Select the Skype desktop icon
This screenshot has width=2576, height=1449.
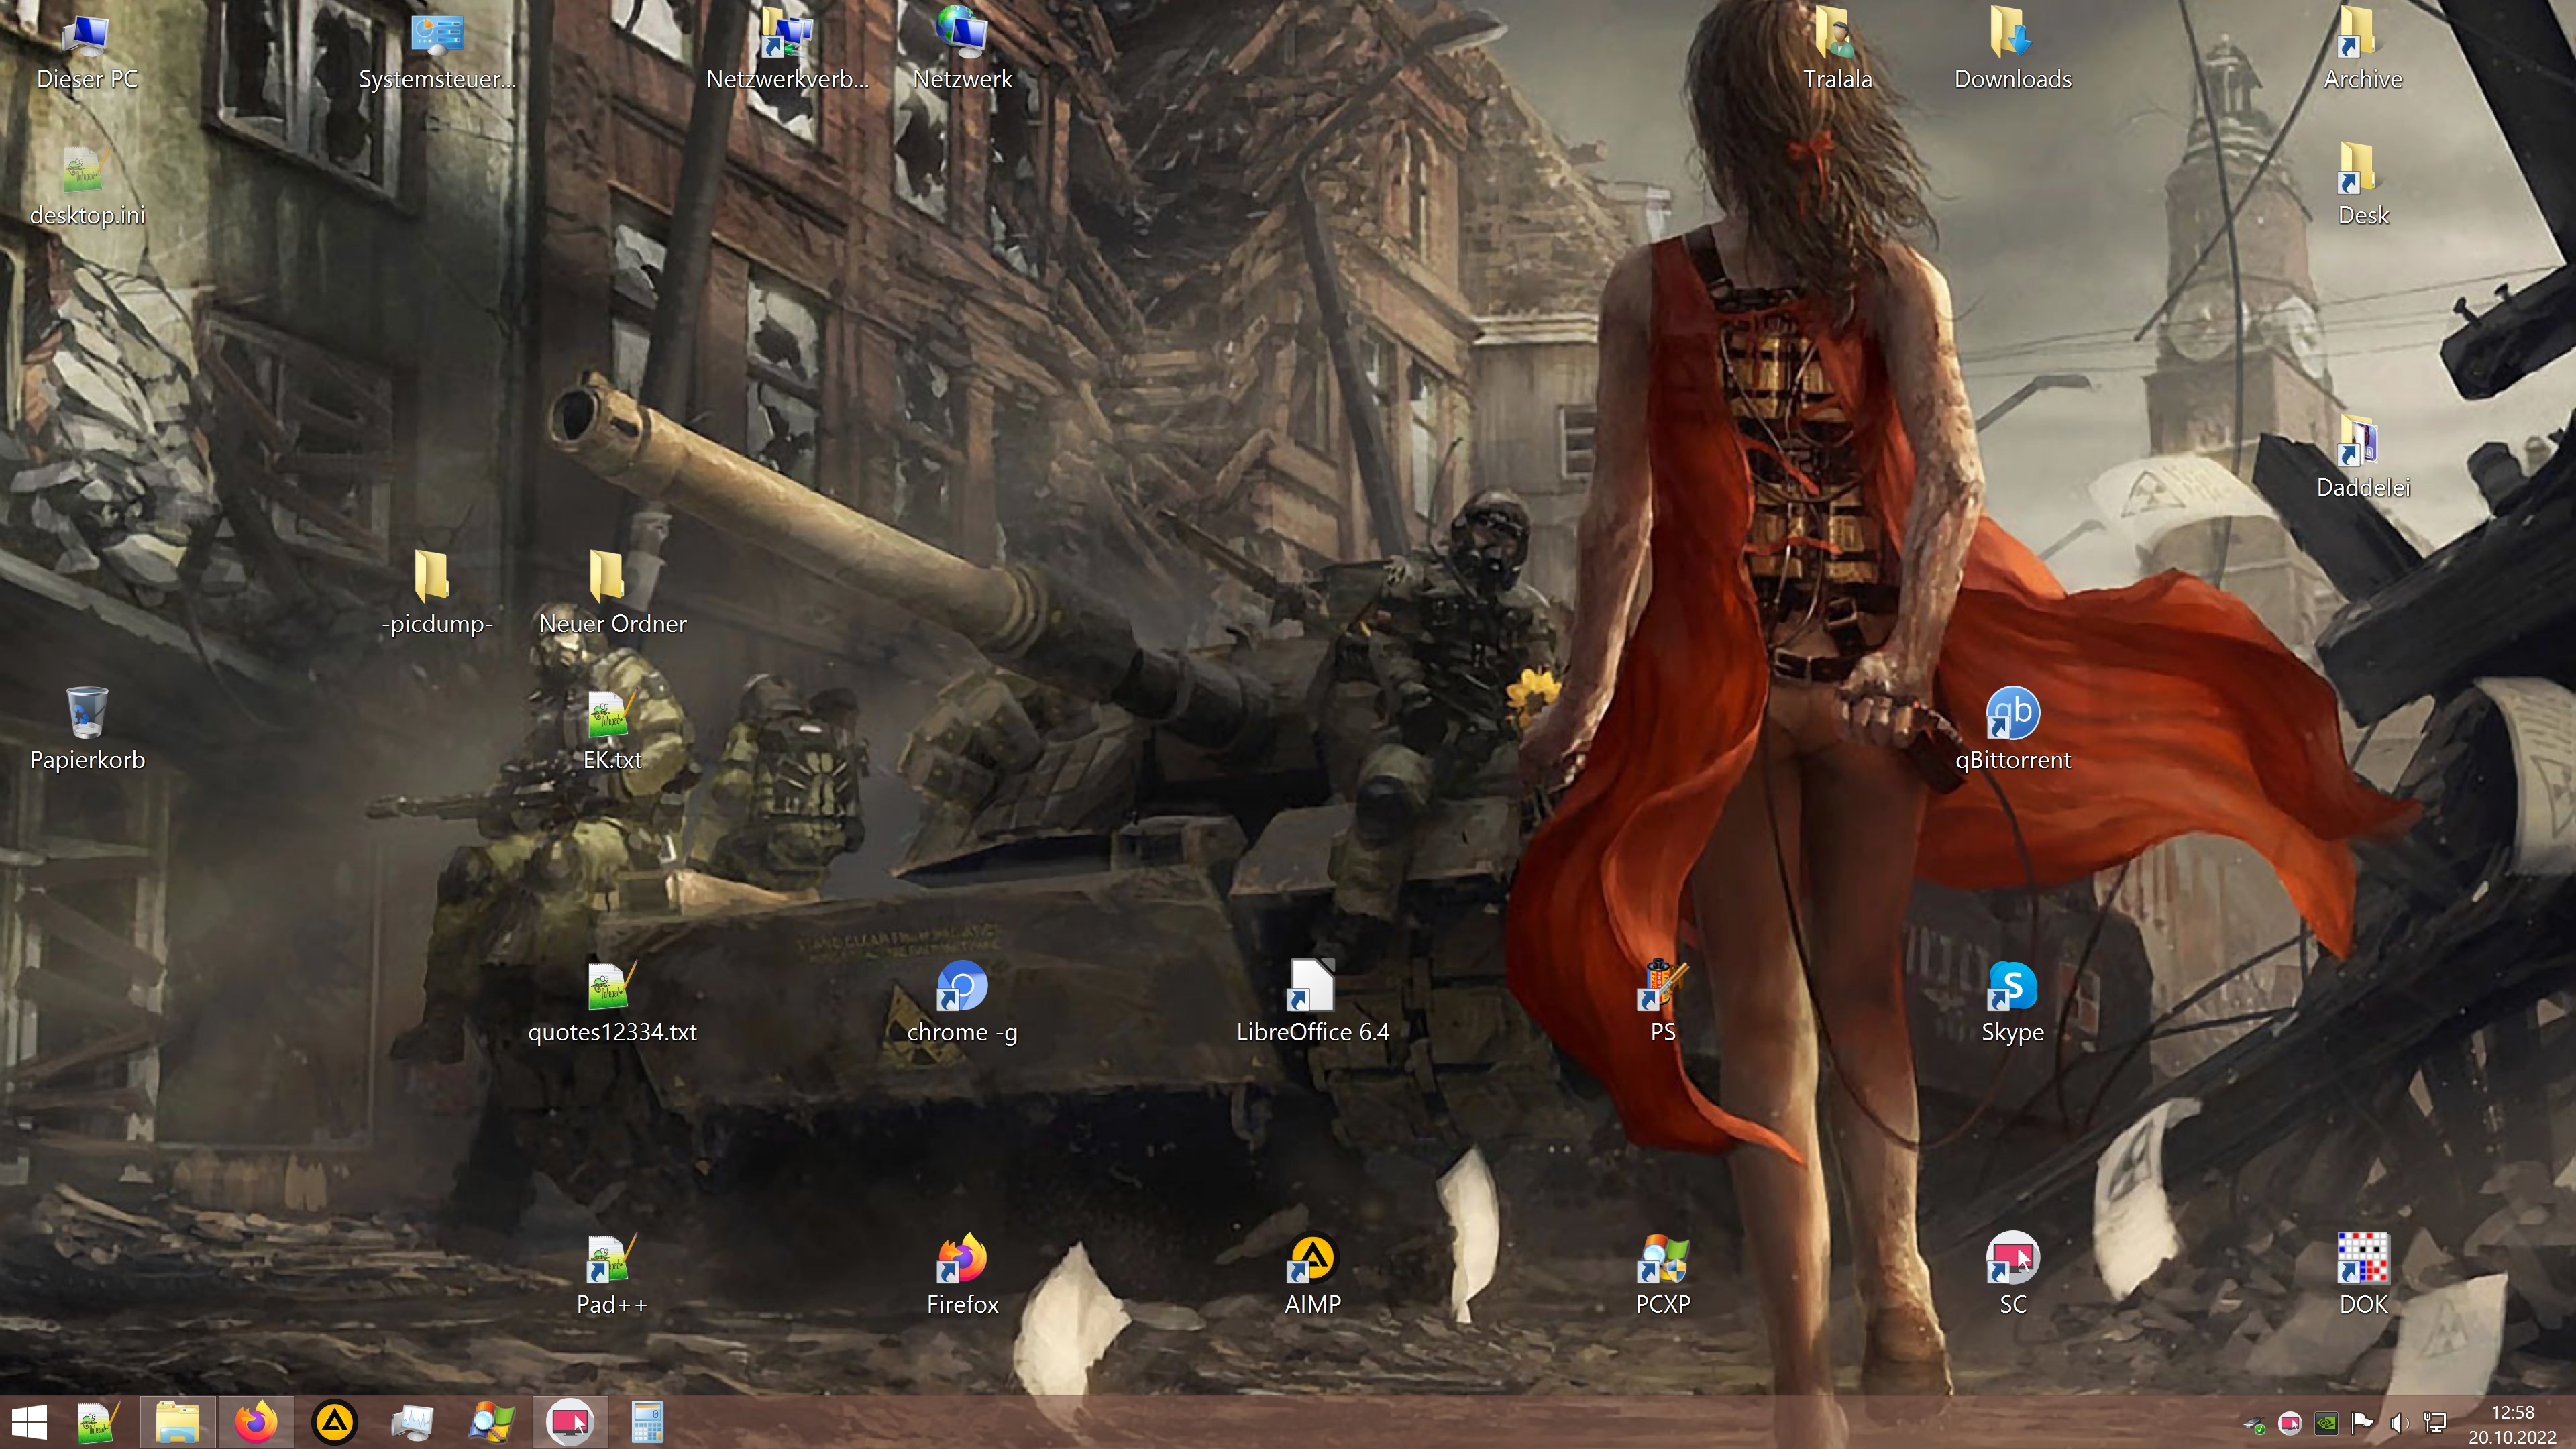point(2012,987)
